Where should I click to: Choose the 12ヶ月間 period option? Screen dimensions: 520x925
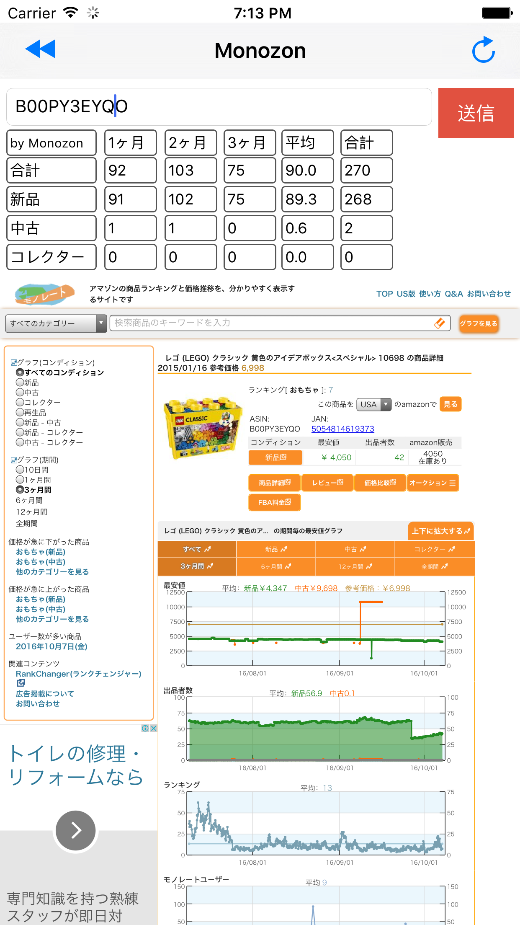(x=31, y=512)
